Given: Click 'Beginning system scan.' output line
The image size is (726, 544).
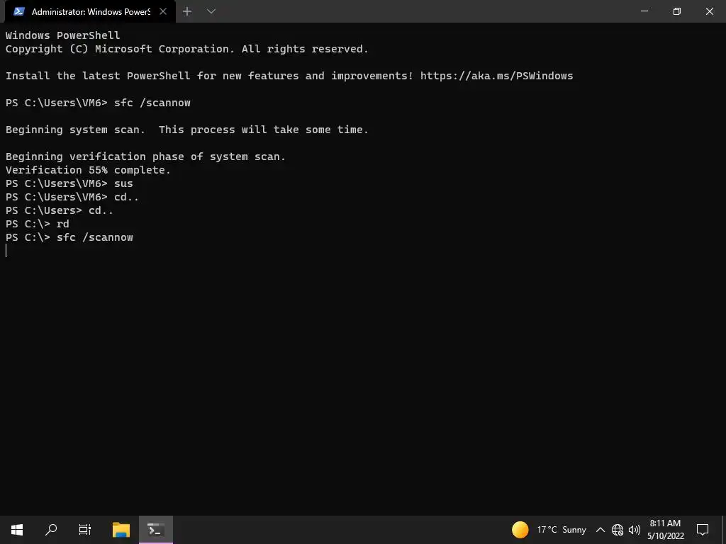Looking at the screenshot, I should 187,130.
